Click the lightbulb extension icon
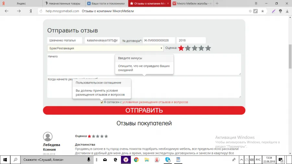This screenshot has width=292, height=164. pos(280,11)
